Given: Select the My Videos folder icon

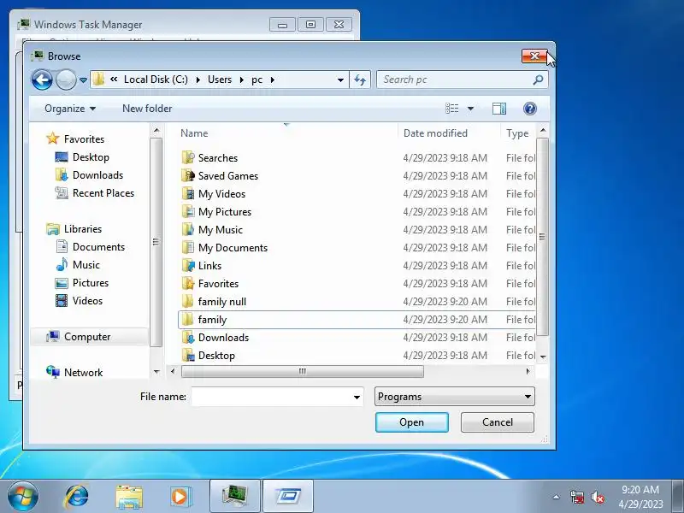Looking at the screenshot, I should [x=188, y=193].
